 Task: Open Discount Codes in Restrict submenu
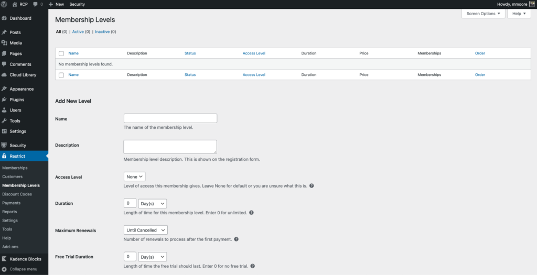click(17, 194)
